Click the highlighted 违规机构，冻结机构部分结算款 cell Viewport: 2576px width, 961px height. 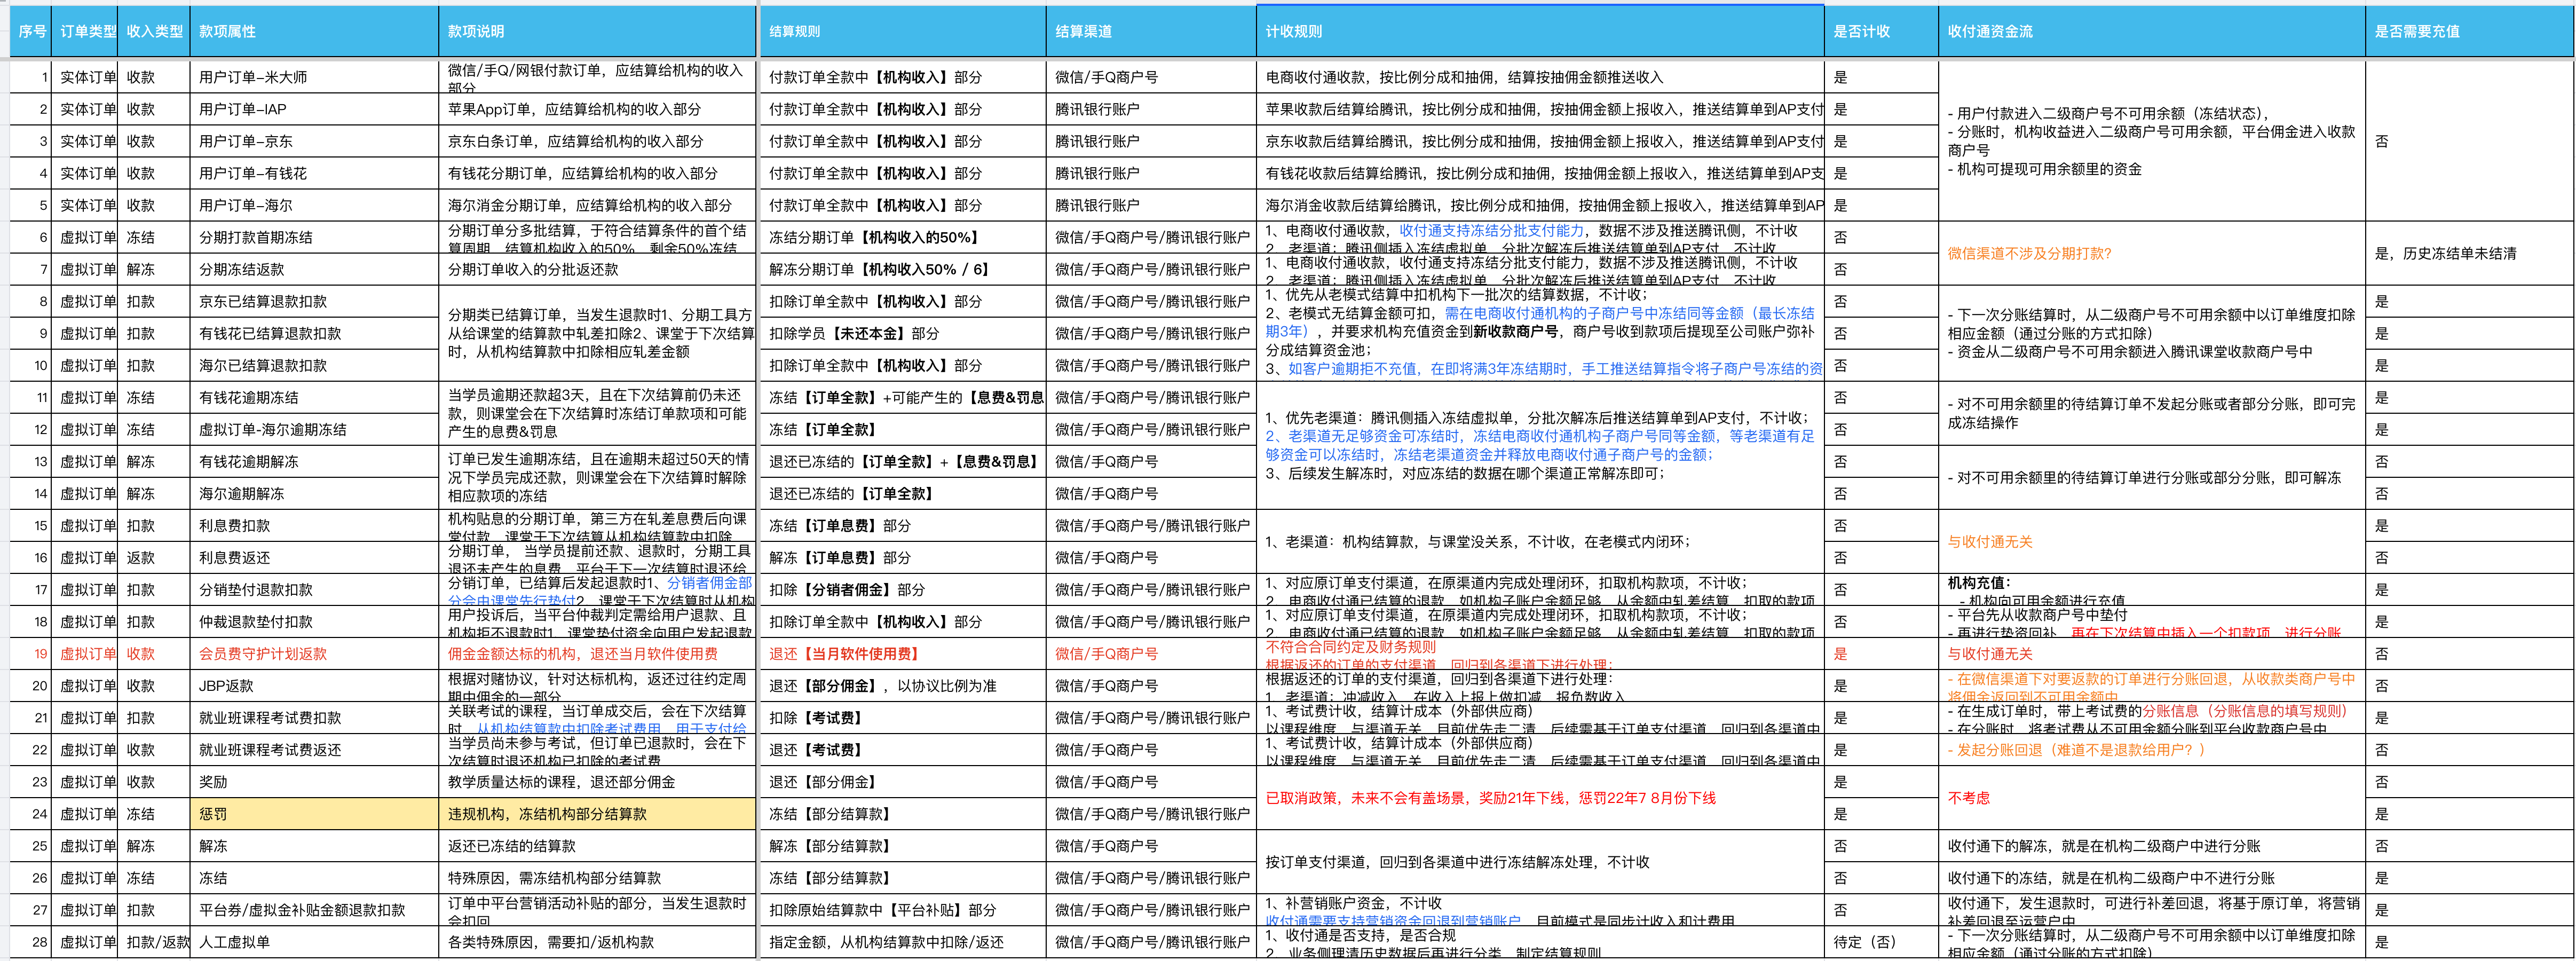(x=597, y=813)
